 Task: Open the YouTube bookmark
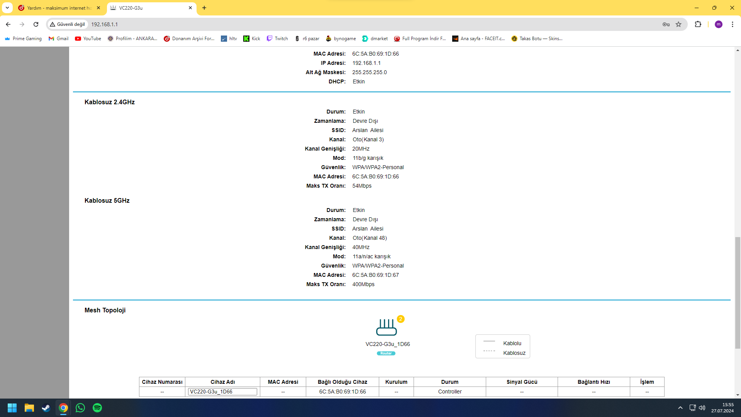[88, 39]
